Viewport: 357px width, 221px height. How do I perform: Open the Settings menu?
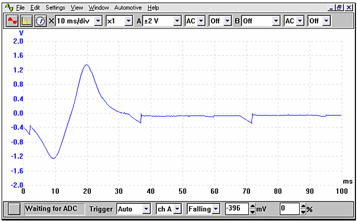55,8
